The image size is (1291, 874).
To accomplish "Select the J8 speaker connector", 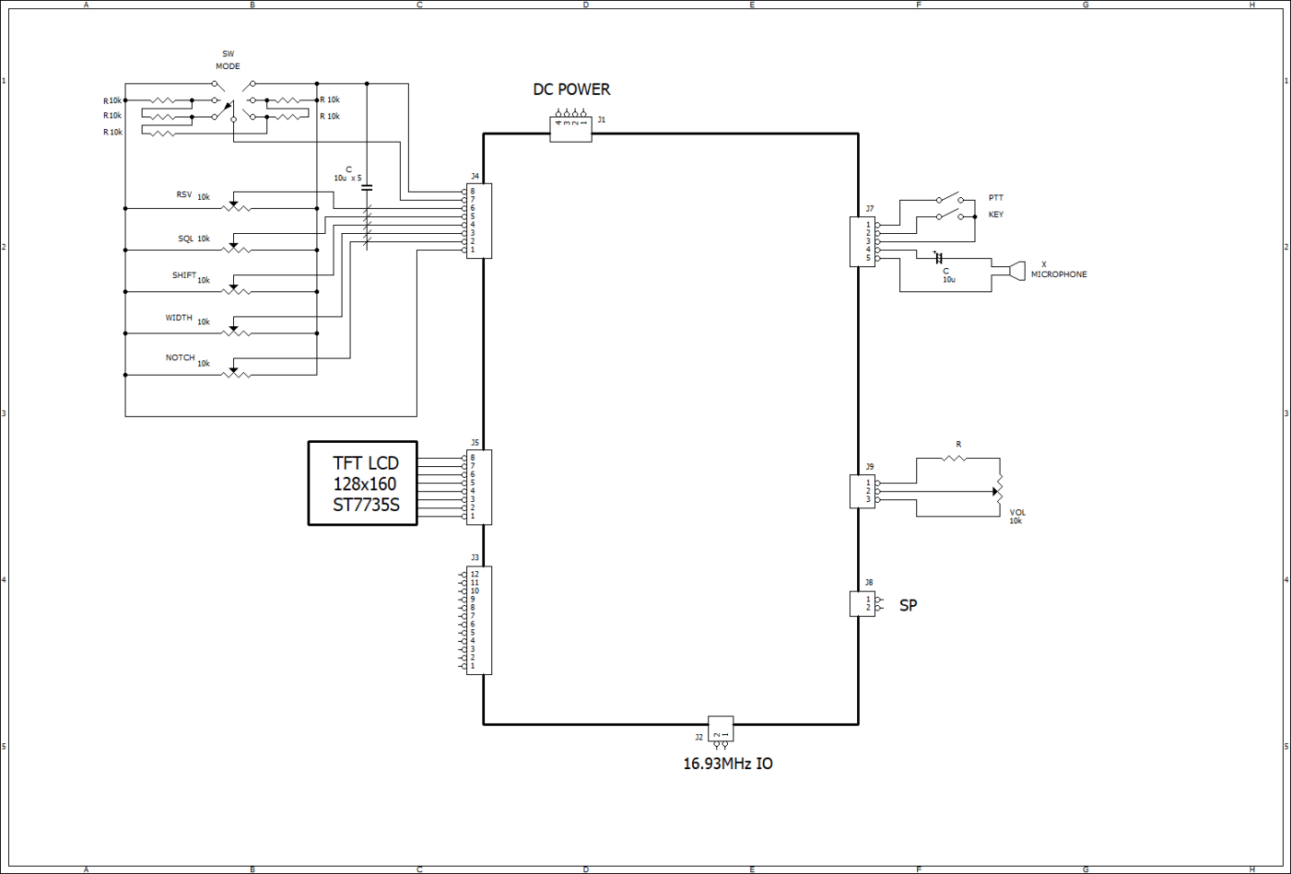I will coord(864,603).
